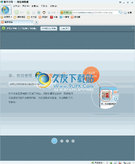
Task: Close the 新手引导 tab
Action: pos(32,22)
